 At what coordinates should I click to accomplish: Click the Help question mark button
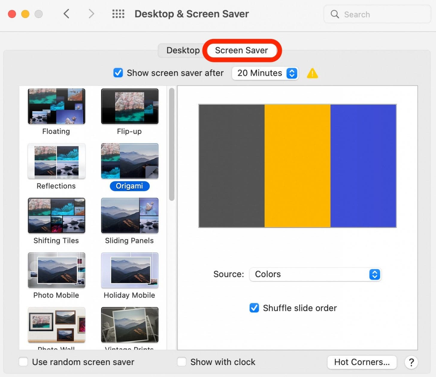[411, 362]
